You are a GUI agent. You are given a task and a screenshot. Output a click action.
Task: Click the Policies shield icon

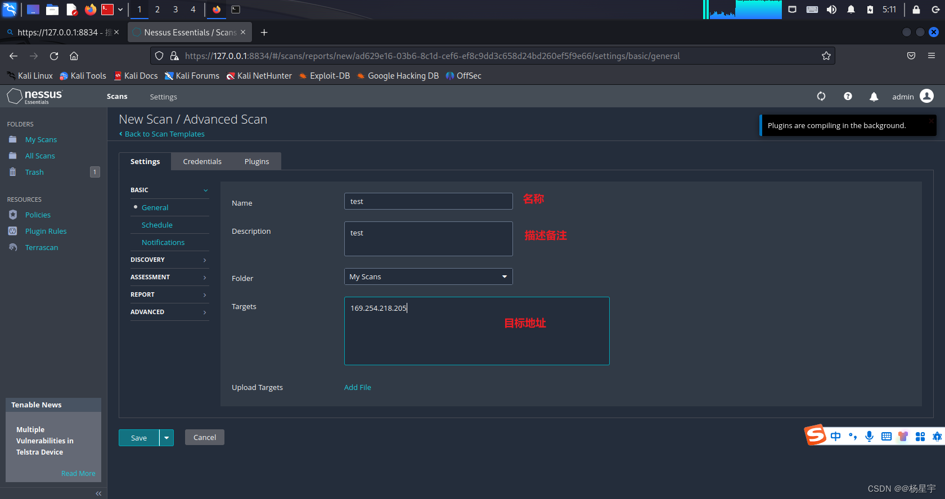pyautogui.click(x=13, y=215)
